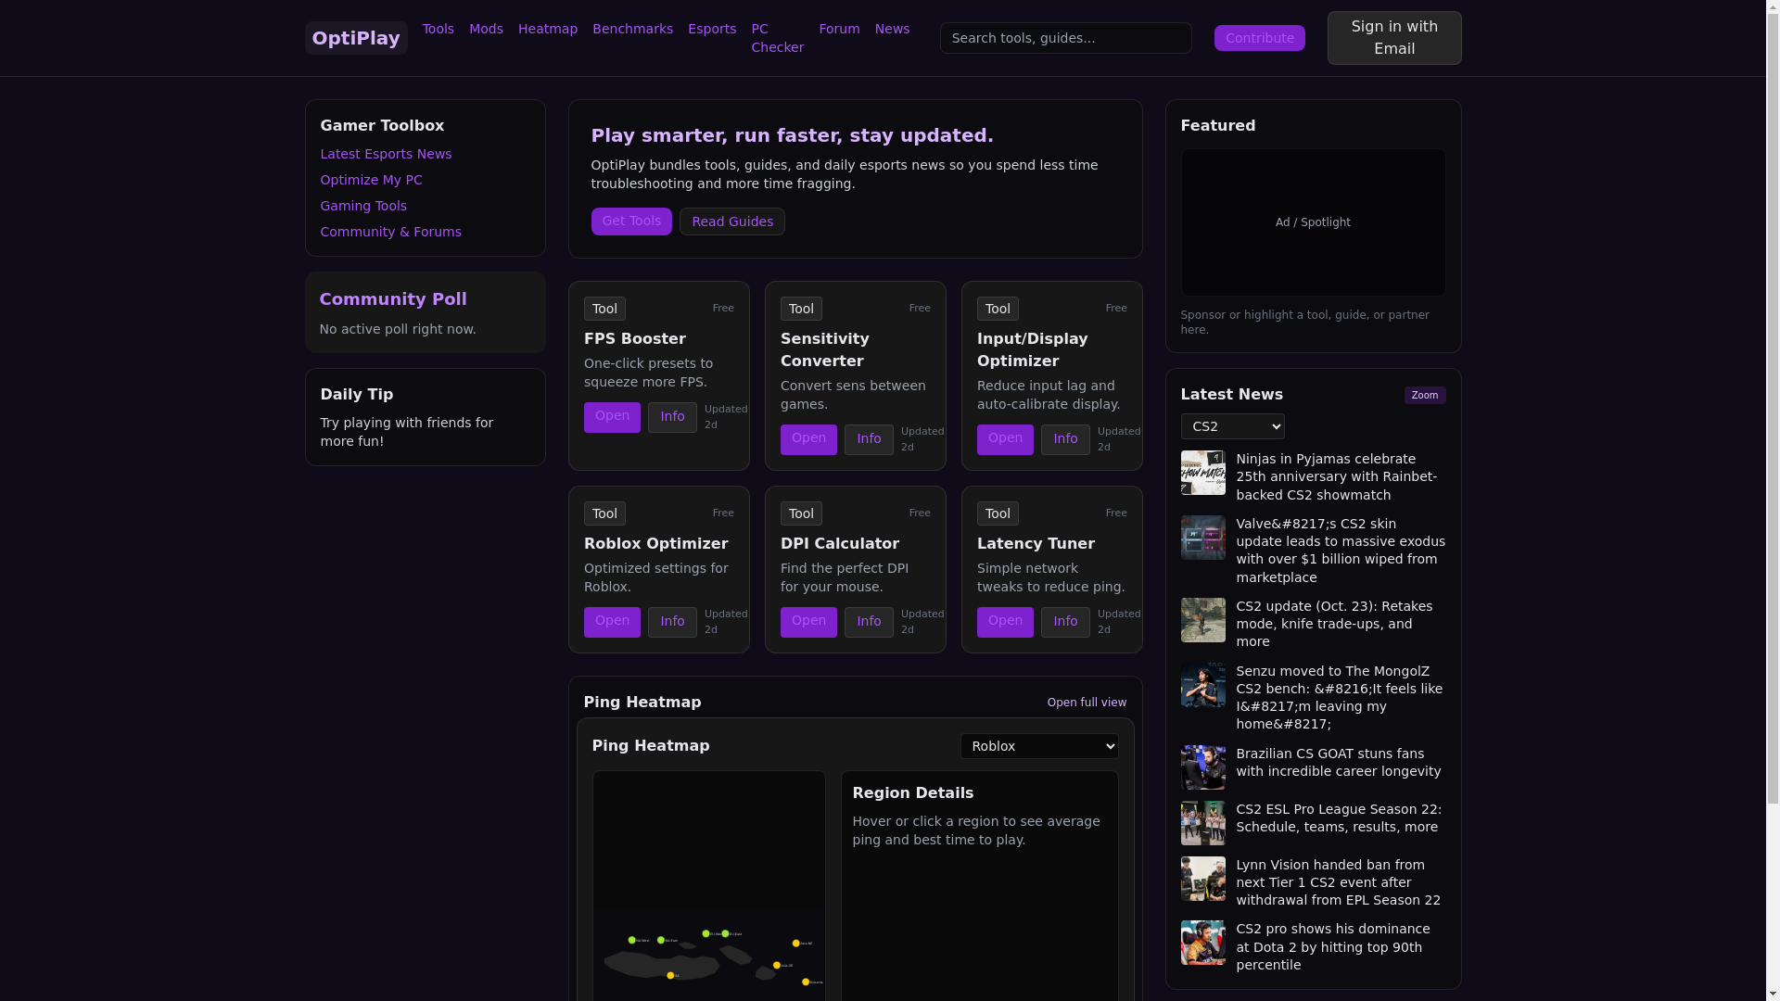Open Optimize My PC link
This screenshot has height=1001, width=1780.
pyautogui.click(x=371, y=180)
